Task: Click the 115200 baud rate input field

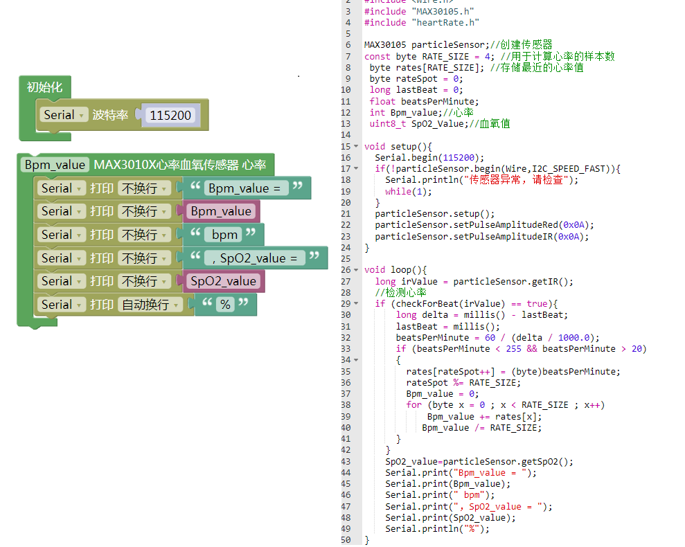Action: (170, 116)
